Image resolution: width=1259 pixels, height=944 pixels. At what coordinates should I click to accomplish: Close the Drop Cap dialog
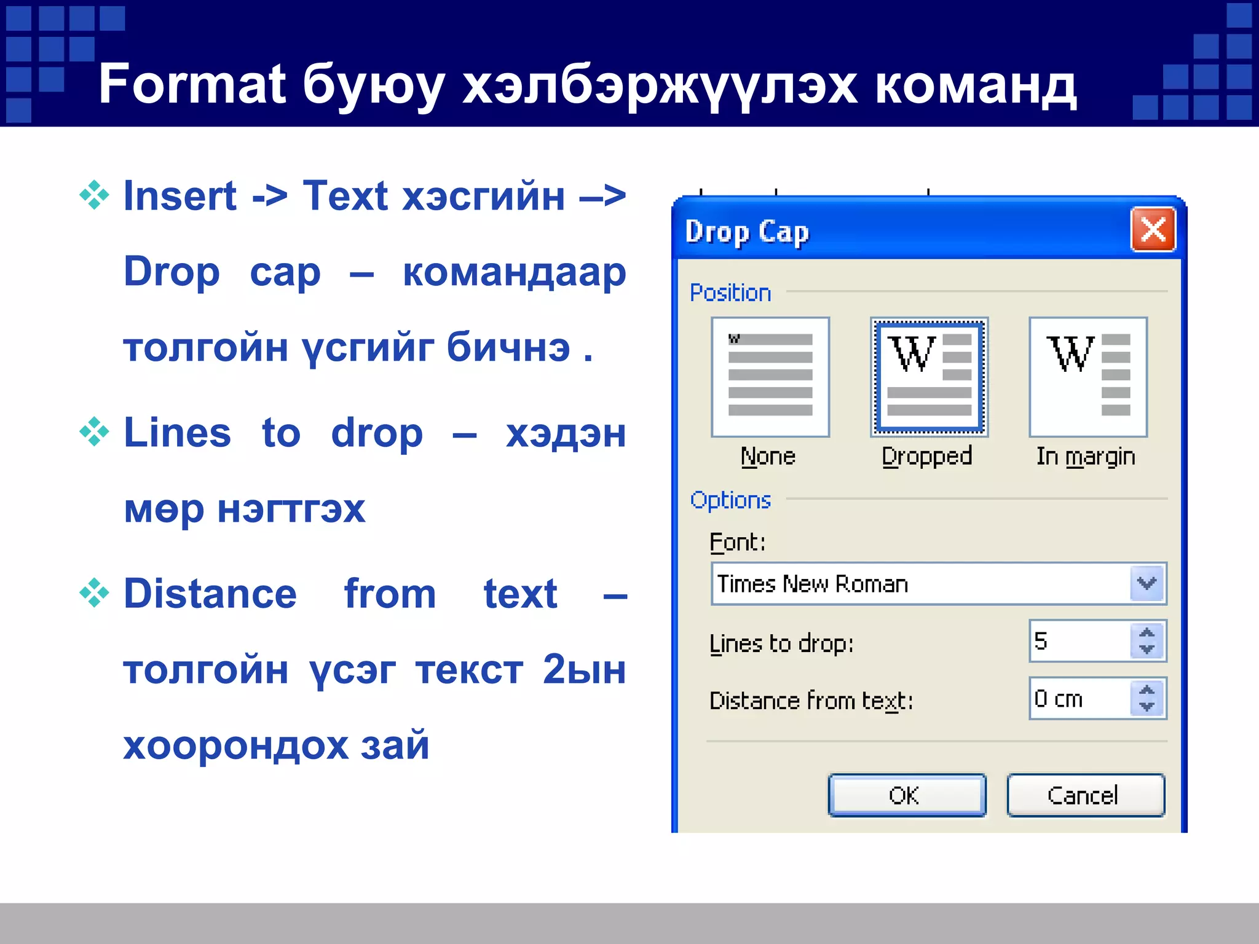1153,230
